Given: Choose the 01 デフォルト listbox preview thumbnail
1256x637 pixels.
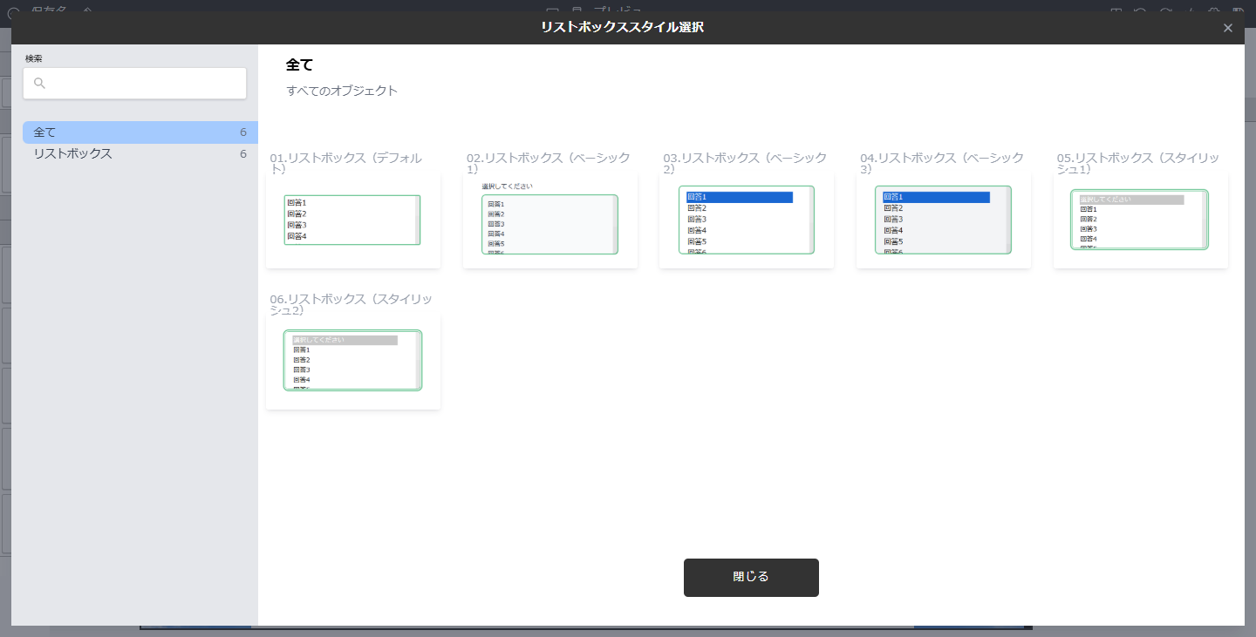Looking at the screenshot, I should pos(352,220).
